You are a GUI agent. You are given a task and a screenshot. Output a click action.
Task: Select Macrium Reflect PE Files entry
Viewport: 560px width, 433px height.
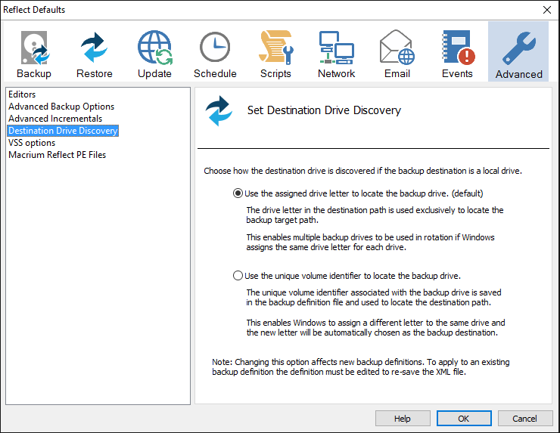point(58,155)
